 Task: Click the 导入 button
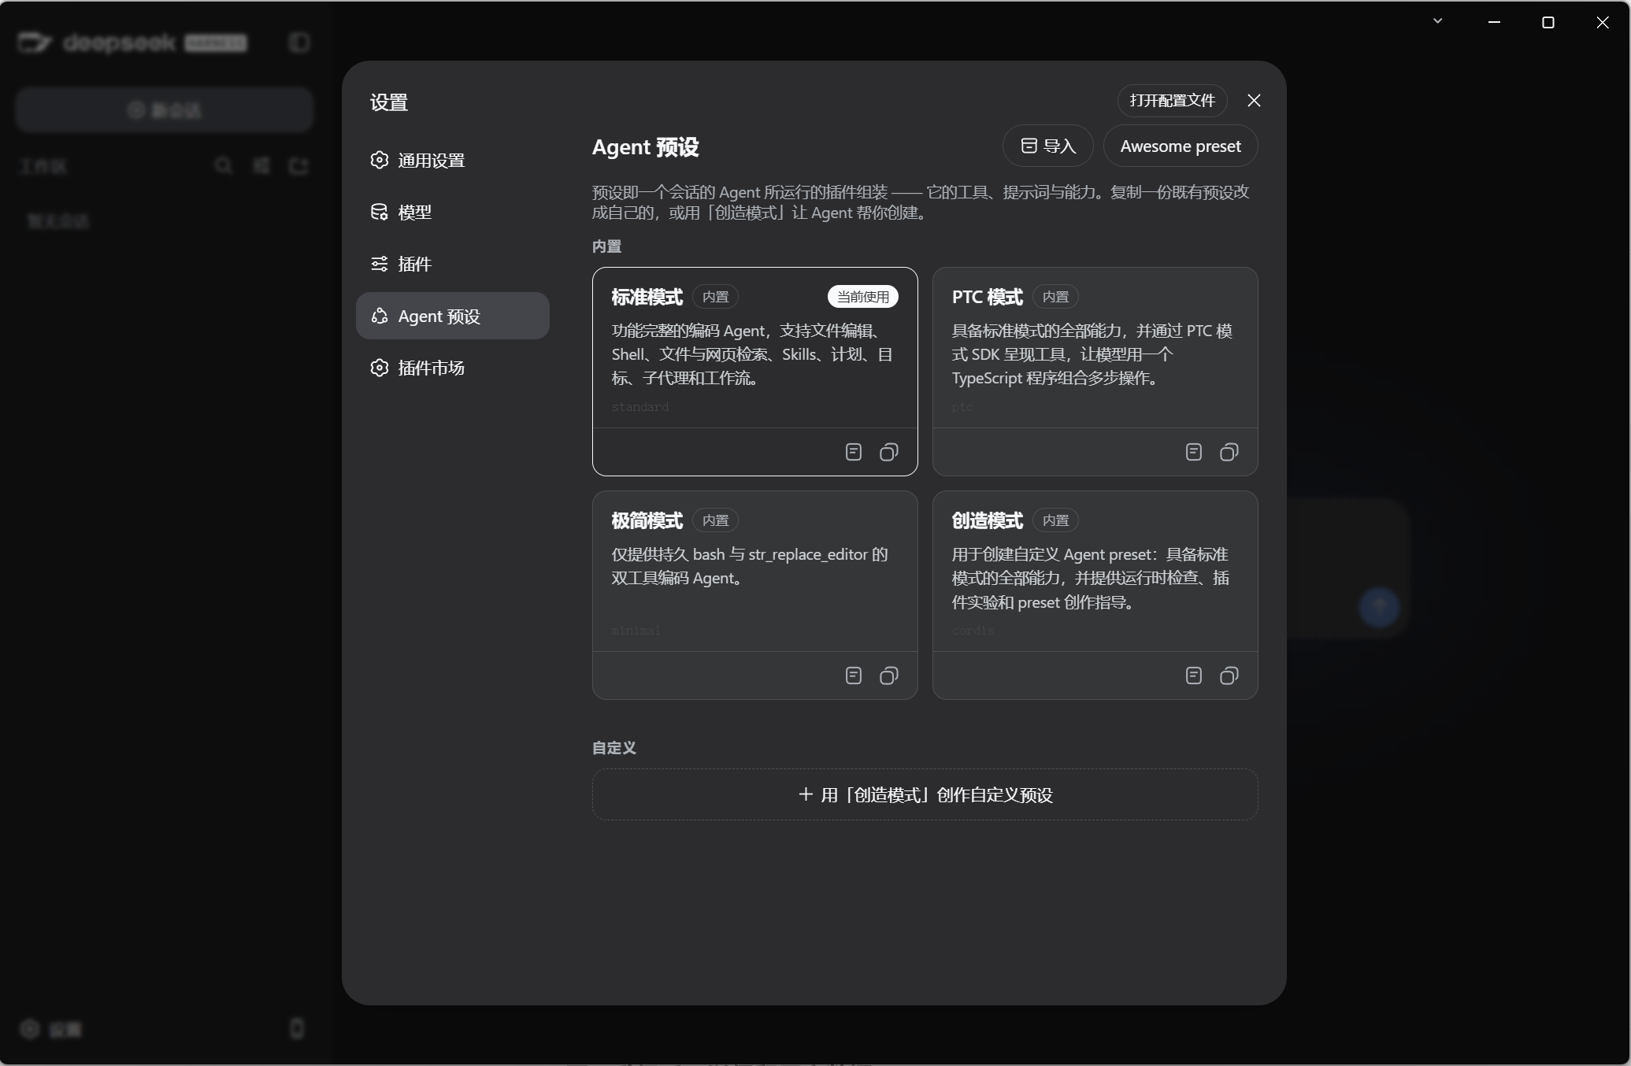1047,146
